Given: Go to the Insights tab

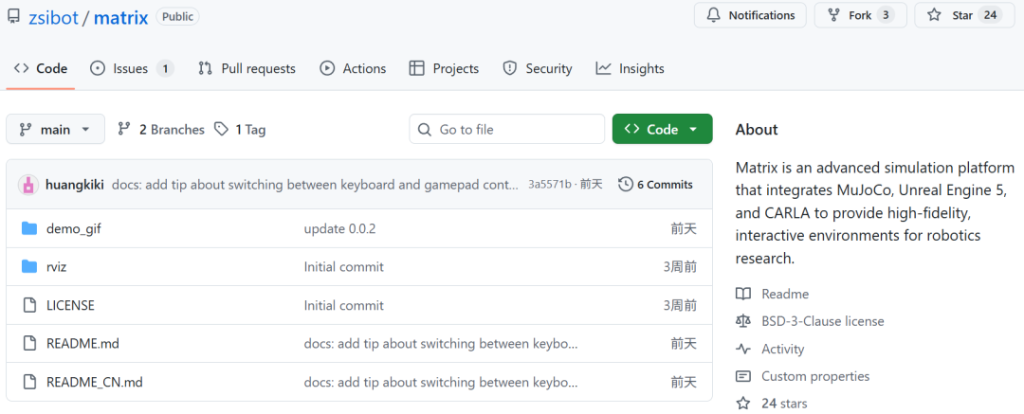Looking at the screenshot, I should coord(630,68).
